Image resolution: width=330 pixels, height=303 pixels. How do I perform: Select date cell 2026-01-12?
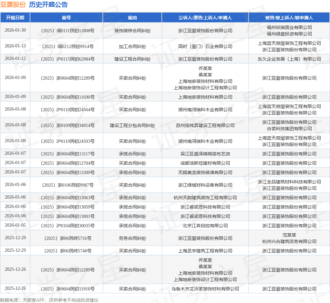click(15, 58)
